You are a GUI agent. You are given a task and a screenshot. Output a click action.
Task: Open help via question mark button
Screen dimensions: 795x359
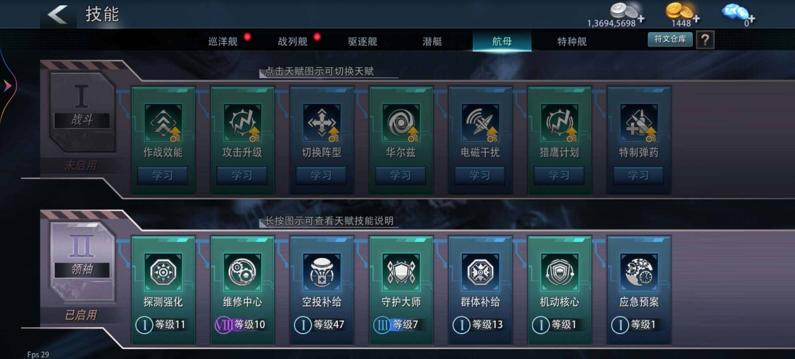[x=705, y=40]
